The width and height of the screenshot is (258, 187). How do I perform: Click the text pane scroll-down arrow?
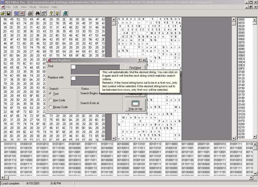[x=233, y=138]
